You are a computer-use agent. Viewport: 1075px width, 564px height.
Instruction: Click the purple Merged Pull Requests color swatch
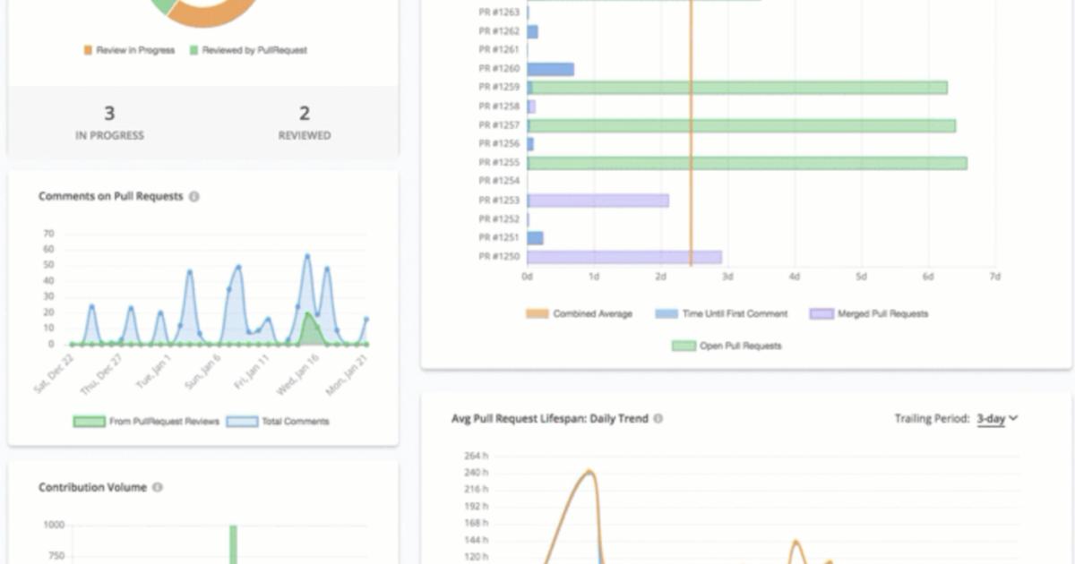(x=821, y=314)
